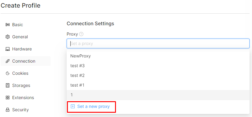The image size is (252, 117).
Task: Click the plus icon beside Set a new proxy
Action: [x=73, y=106]
